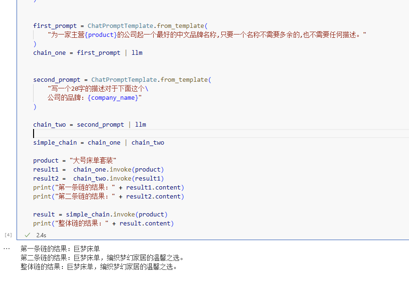This screenshot has height=285, width=409.
Task: Click the green execution success checkmark
Action: tap(27, 235)
